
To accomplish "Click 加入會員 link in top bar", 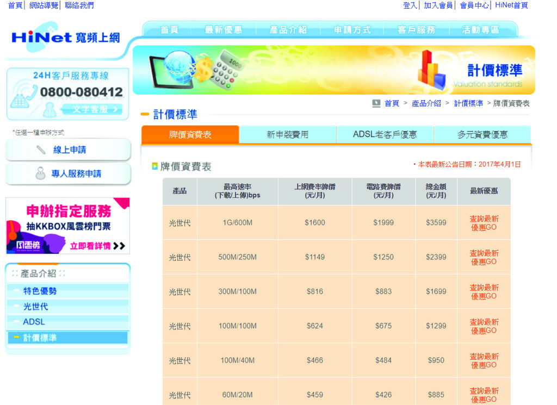I will (x=438, y=5).
